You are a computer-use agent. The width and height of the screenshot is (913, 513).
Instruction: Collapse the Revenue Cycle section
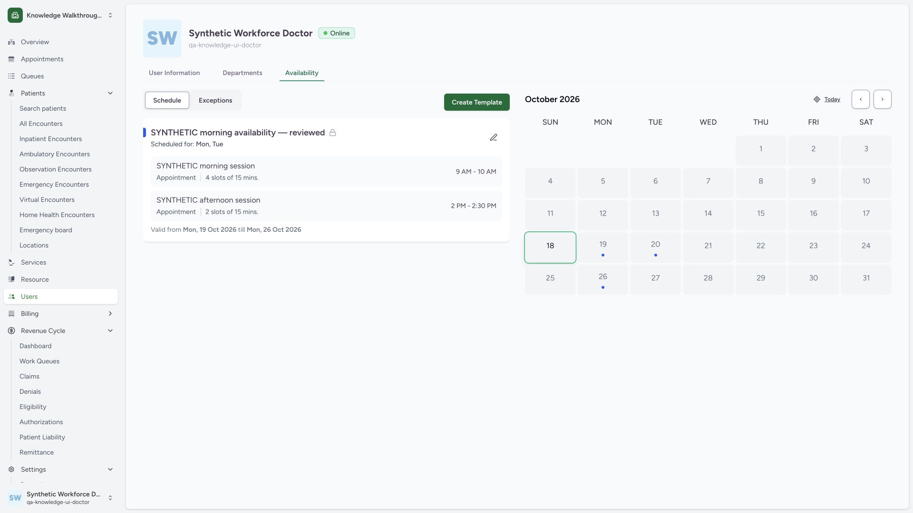click(110, 331)
